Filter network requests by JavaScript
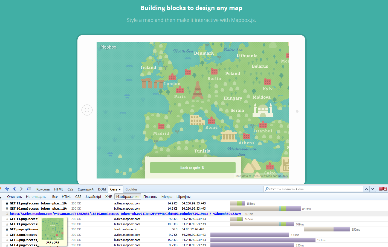388x247 pixels. click(x=93, y=197)
